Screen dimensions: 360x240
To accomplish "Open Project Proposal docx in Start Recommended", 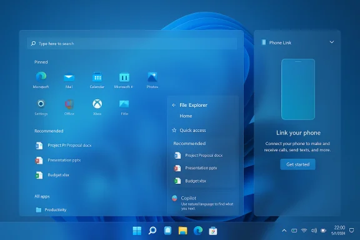I will 63,146.
